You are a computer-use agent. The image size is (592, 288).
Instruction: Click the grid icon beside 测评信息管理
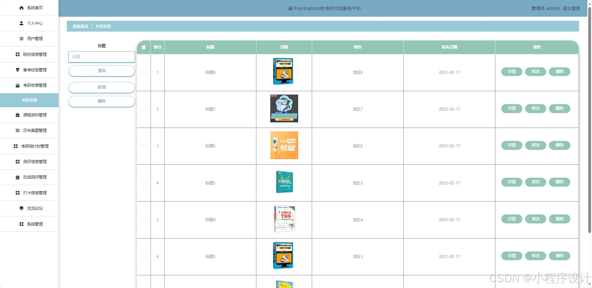point(18,162)
